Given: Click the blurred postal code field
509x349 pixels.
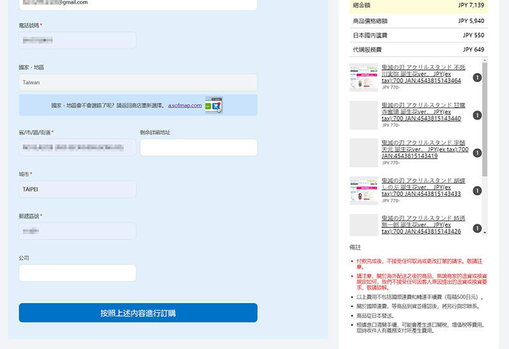Looking at the screenshot, I should tap(77, 231).
